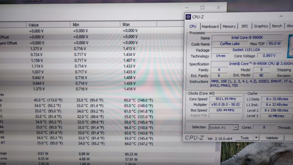Sort by the Min column header
The width and height of the screenshot is (293, 165).
click(95, 25)
